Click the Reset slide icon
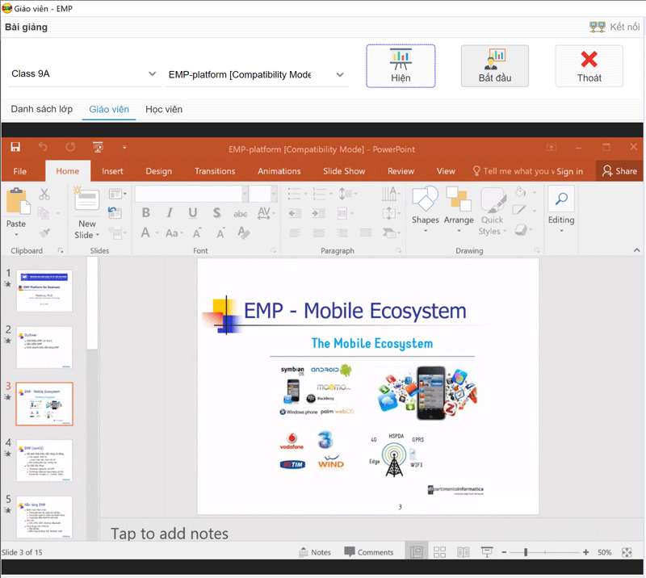This screenshot has height=578, width=646. (115, 212)
